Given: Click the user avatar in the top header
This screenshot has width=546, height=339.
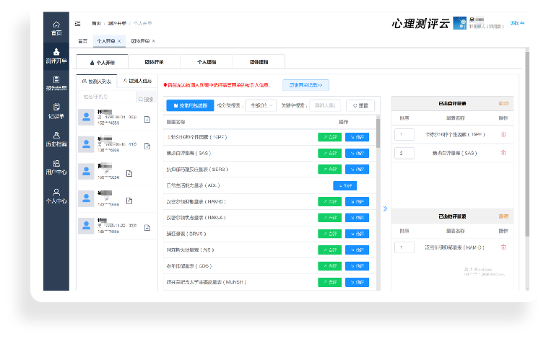Looking at the screenshot, I should [459, 23].
